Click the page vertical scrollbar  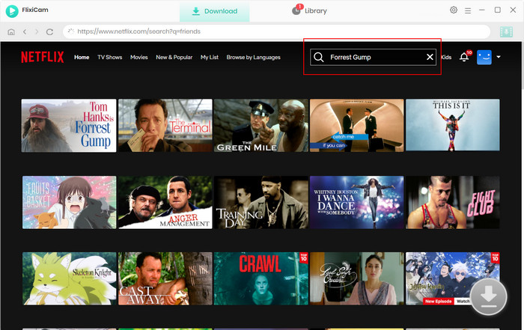pyautogui.click(x=522, y=67)
